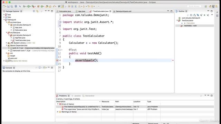Click the New wizard icon in the toolbar

pyautogui.click(x=4, y=6)
